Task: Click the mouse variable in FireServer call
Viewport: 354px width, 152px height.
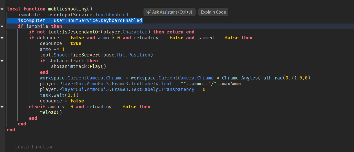Action: pos(108,55)
